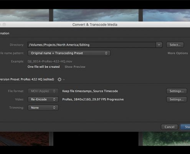Select the red roof thumbnail at bottom left
This screenshot has height=154, width=190.
tap(25, 139)
